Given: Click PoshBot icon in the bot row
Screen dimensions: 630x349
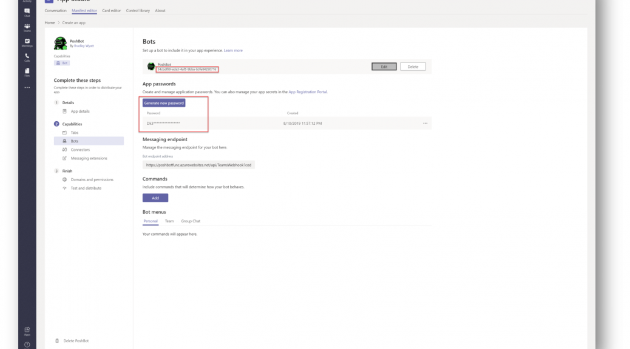Looking at the screenshot, I should click(151, 66).
